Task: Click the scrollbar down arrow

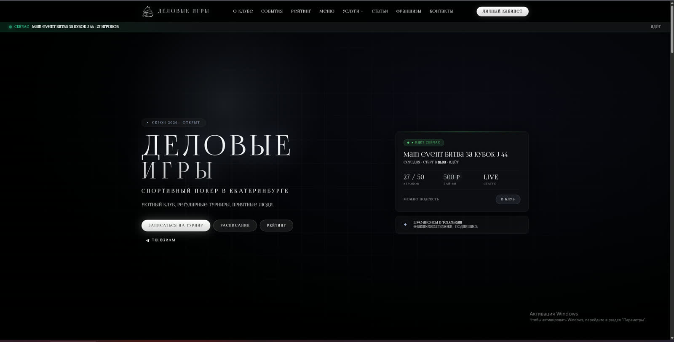Action: pos(672,338)
